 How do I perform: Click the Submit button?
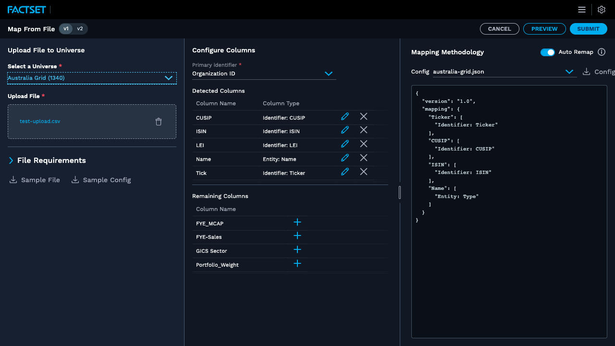tap(588, 29)
